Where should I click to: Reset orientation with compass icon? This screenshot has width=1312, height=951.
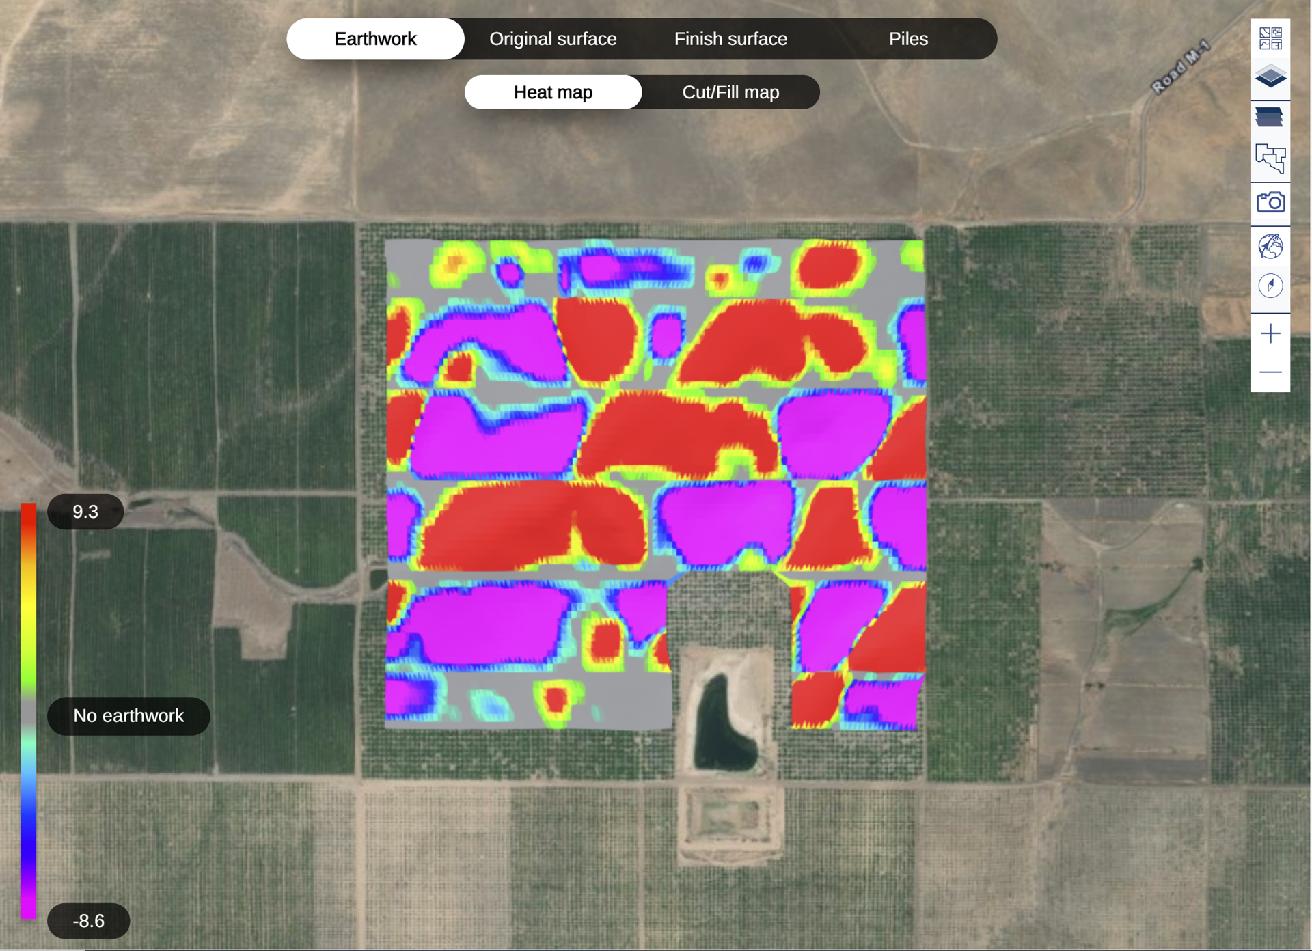1270,286
